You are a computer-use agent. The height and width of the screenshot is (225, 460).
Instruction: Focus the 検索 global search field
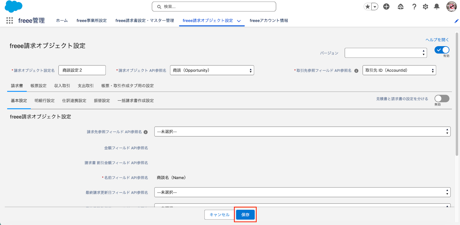click(x=214, y=7)
